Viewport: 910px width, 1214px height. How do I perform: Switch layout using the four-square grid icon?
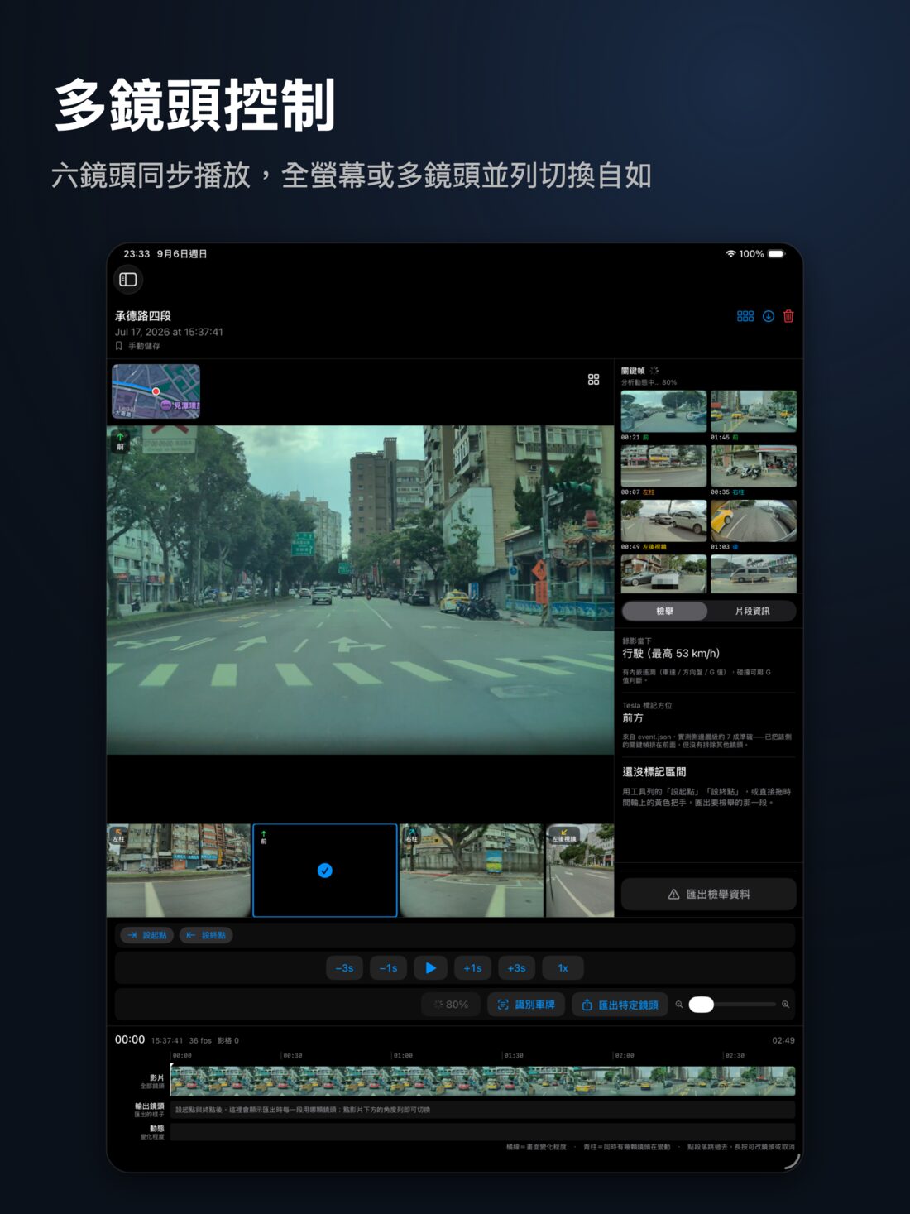(593, 379)
